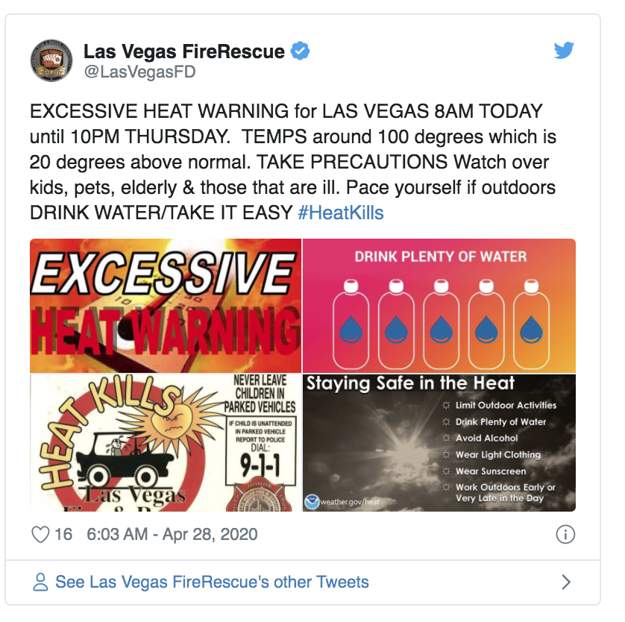625x622 pixels.
Task: Click the 16 likes count
Action: coord(63,534)
